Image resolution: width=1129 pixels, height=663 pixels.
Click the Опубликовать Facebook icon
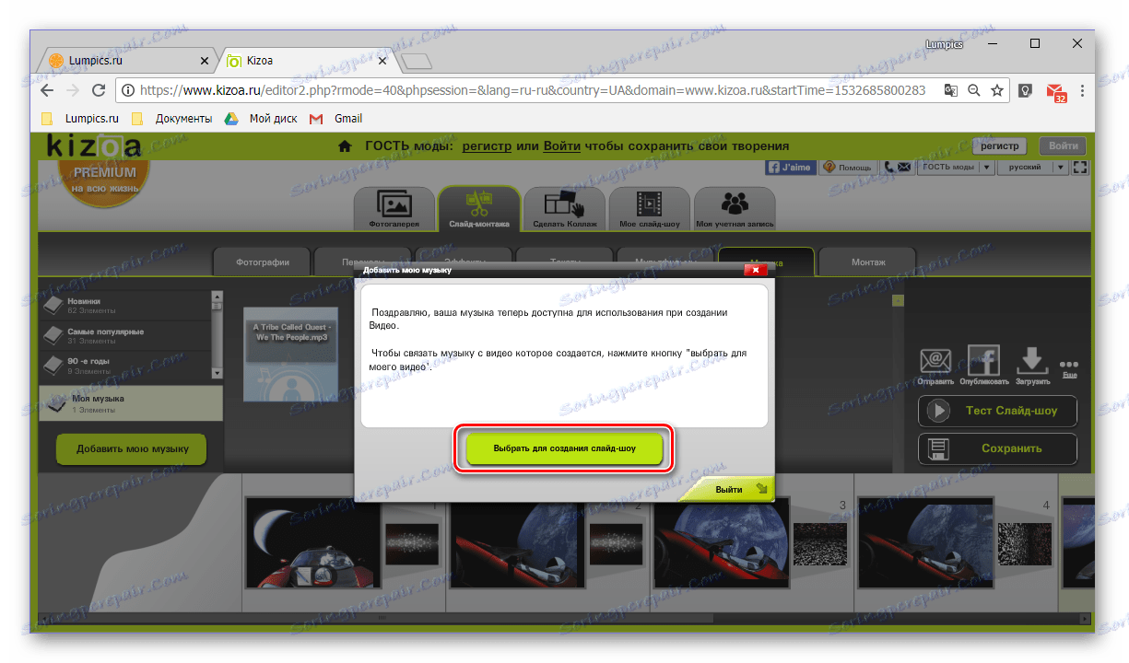[x=982, y=365]
